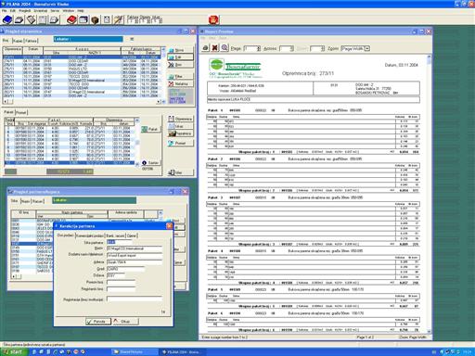Click the Windows Start button

13,351
